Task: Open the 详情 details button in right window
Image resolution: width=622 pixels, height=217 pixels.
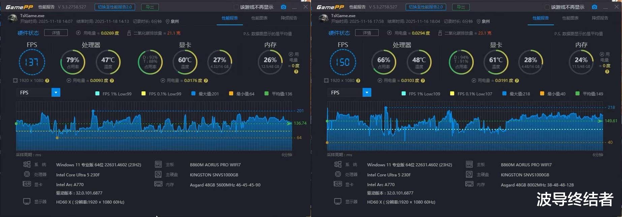Action: [367, 33]
